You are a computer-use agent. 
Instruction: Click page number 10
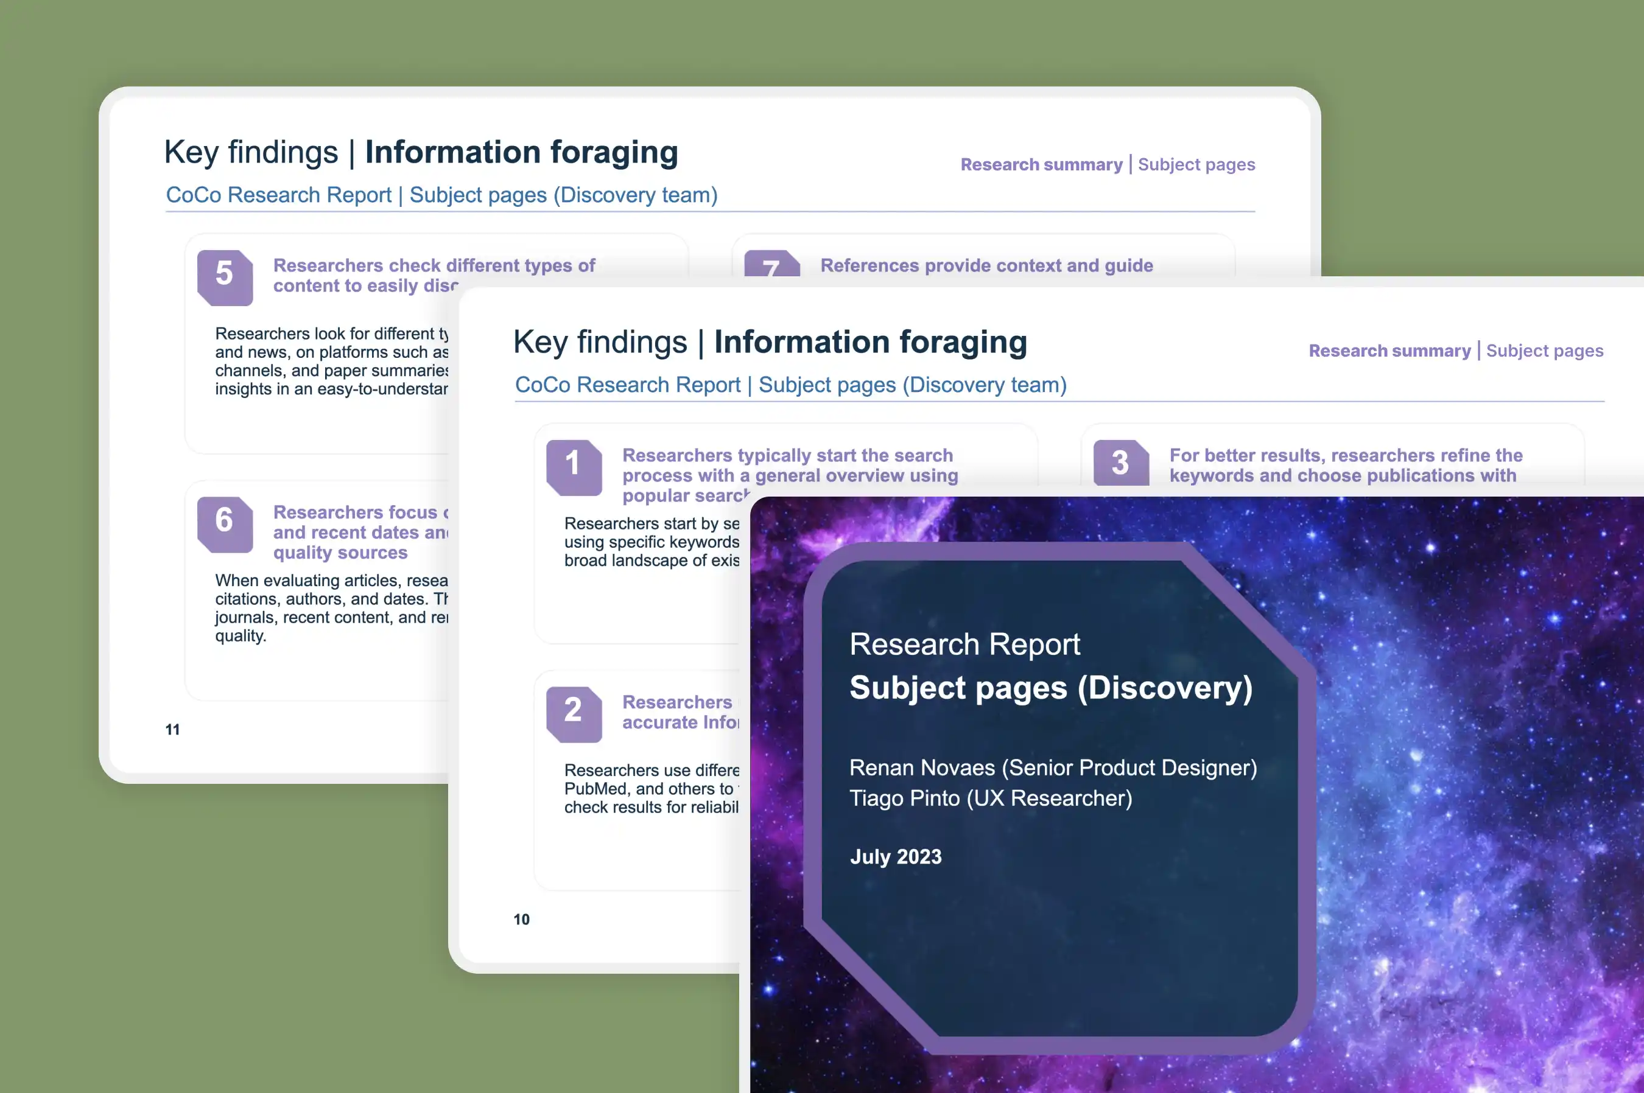pos(521,920)
